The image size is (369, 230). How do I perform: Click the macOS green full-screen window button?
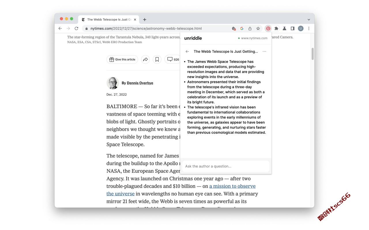(x=71, y=19)
